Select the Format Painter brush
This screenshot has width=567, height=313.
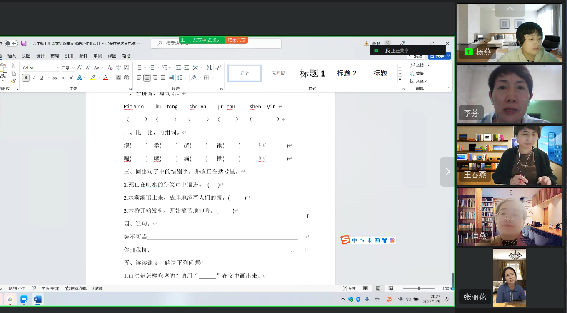click(x=13, y=81)
